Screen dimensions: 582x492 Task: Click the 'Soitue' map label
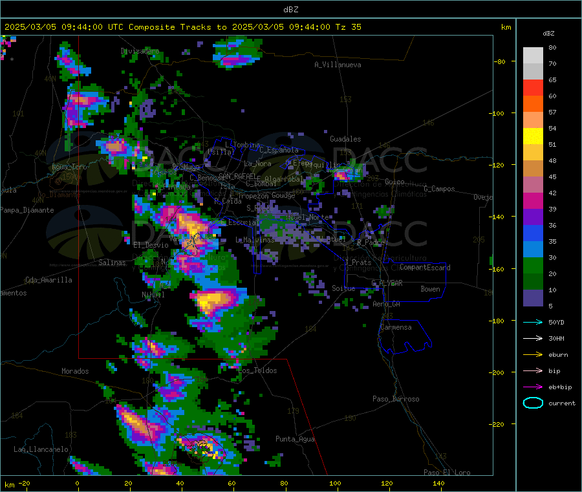(343, 288)
